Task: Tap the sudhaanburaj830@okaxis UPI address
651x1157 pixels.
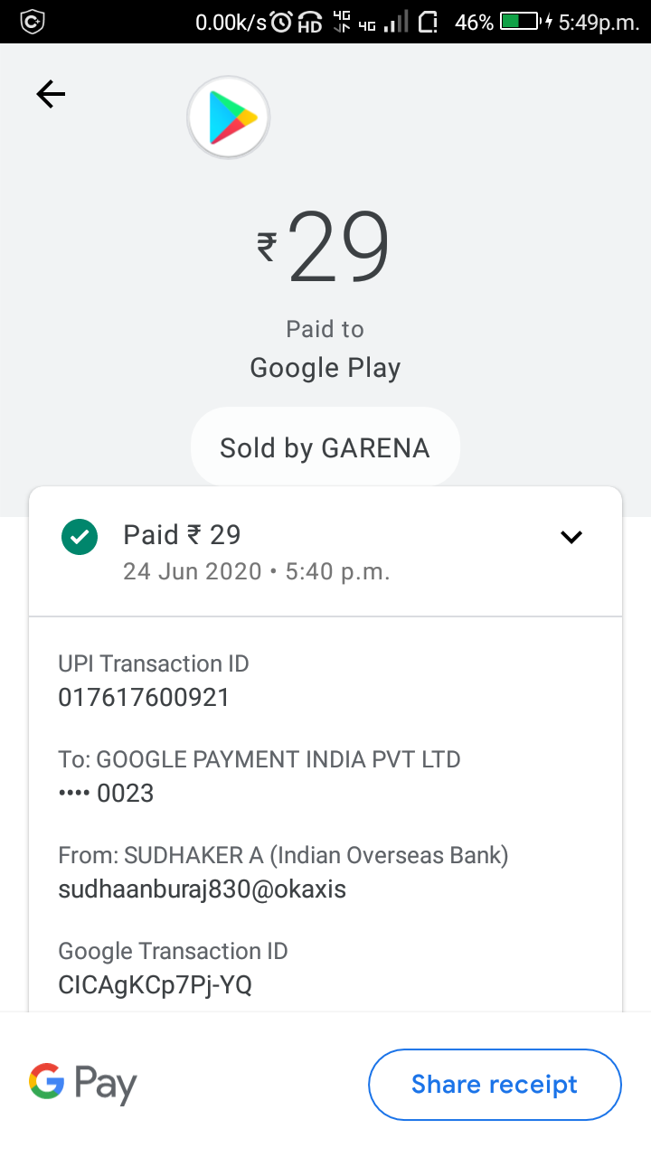Action: (202, 889)
